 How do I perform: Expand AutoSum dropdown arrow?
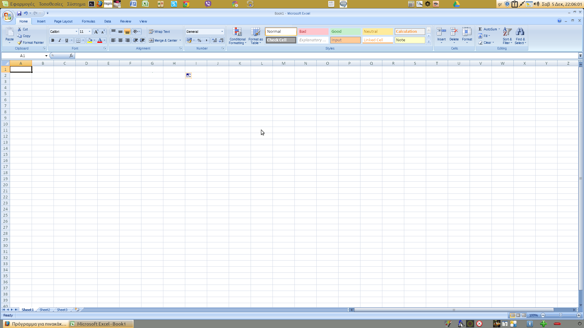coord(499,29)
